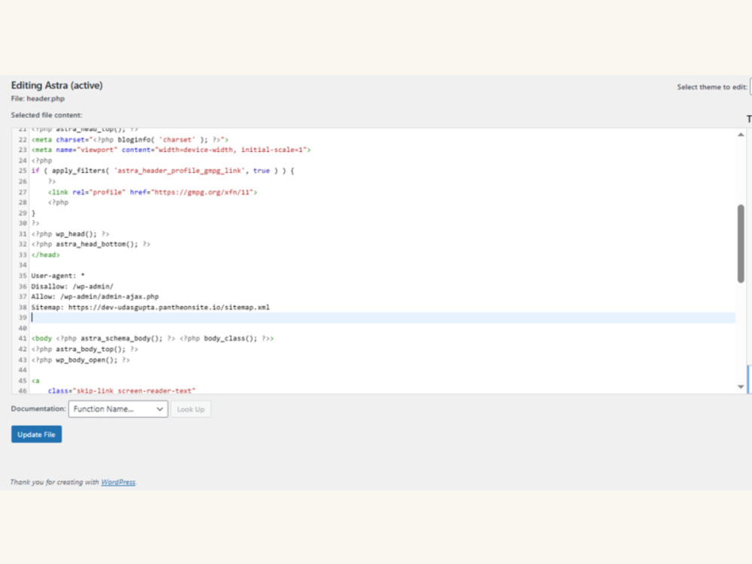Viewport: 752px width, 564px height.
Task: Click the 'User-agent: *' line
Action: (x=58, y=276)
